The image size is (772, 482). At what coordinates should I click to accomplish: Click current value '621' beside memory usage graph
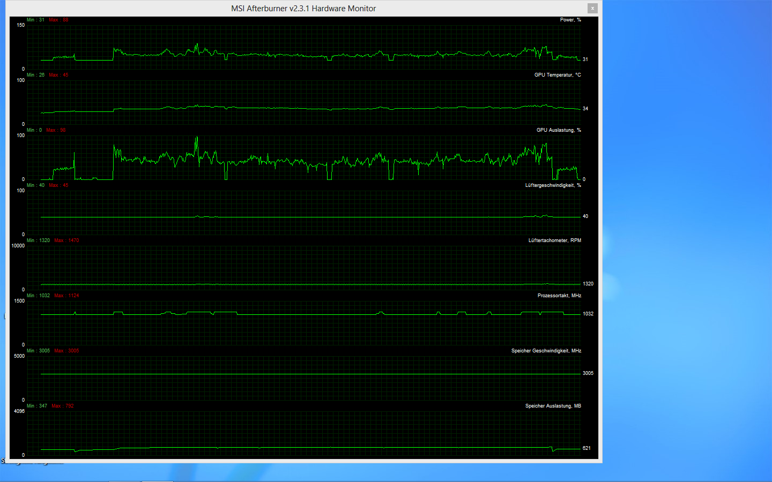coord(587,448)
